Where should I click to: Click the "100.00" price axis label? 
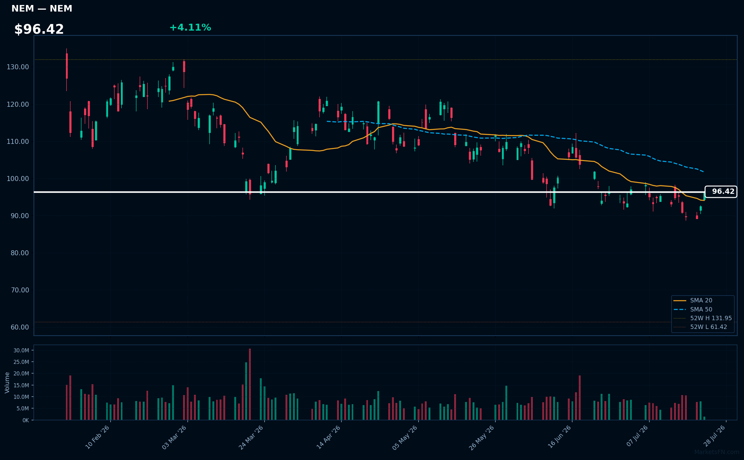[x=18, y=179]
